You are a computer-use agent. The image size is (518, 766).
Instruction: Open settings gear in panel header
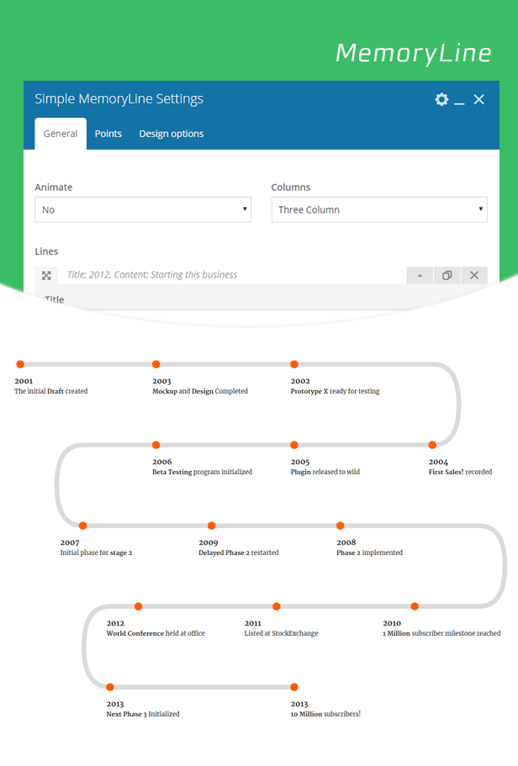pos(441,99)
